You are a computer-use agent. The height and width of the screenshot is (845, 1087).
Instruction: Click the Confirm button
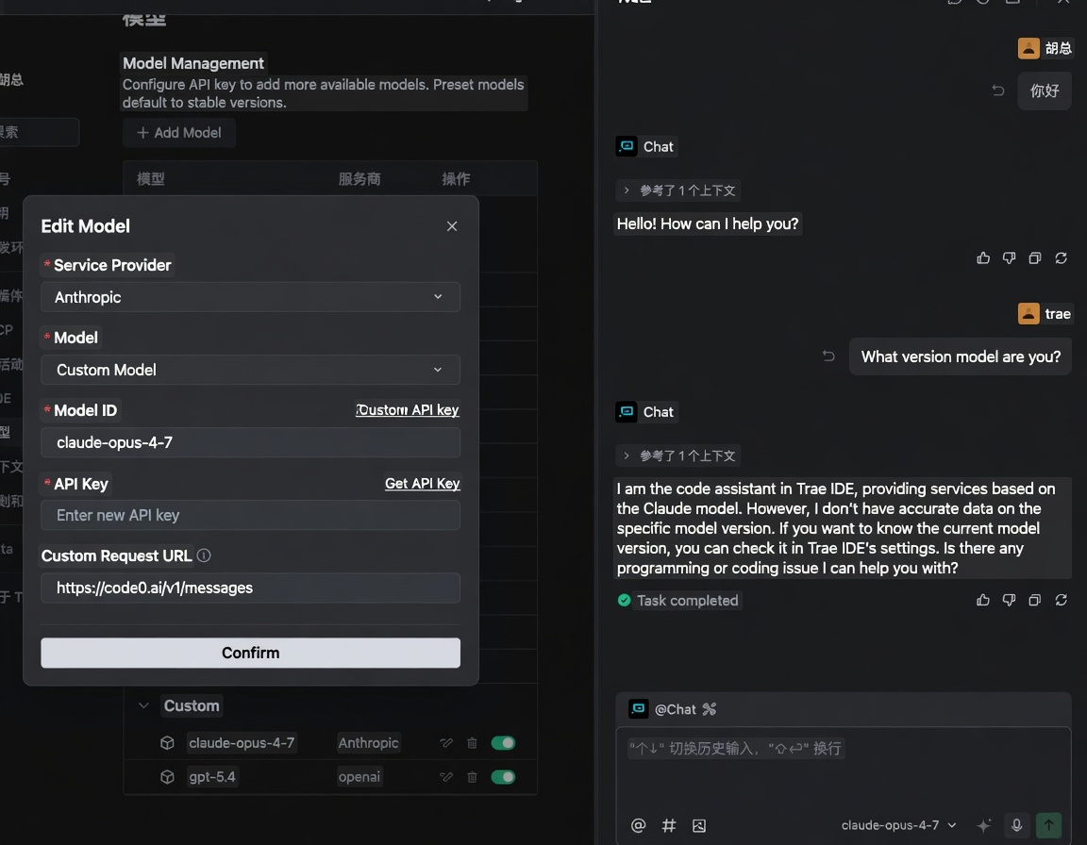(x=250, y=653)
